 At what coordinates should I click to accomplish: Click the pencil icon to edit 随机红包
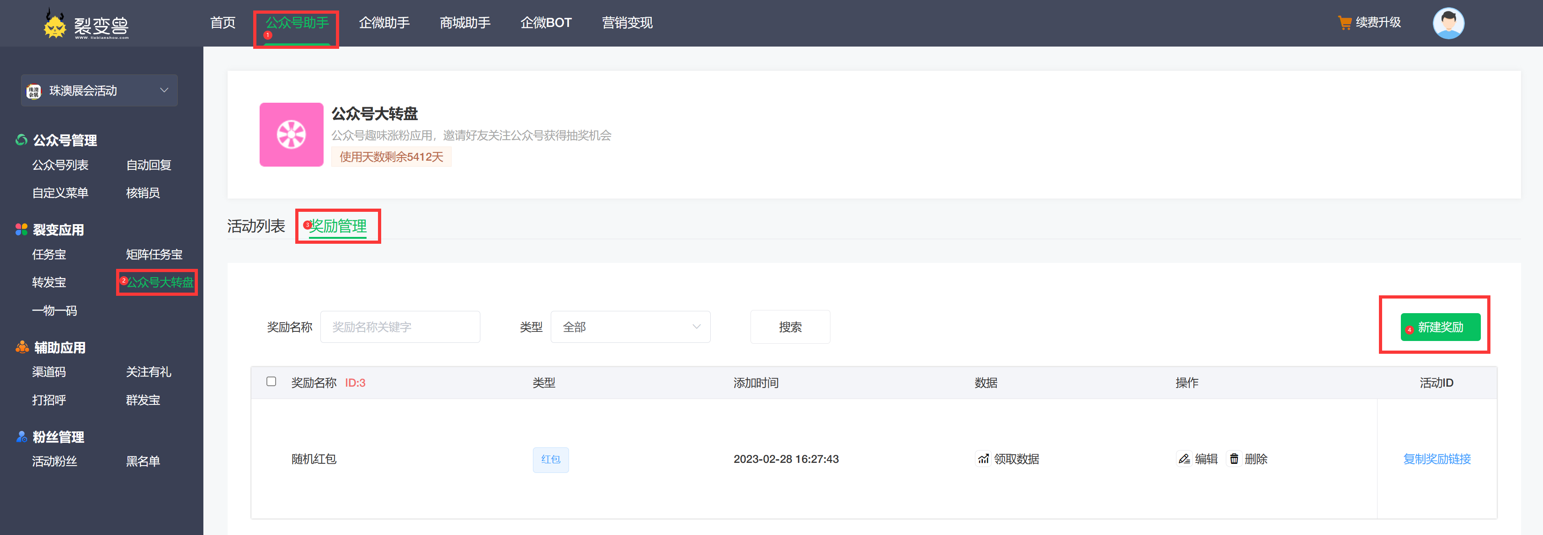(x=1184, y=458)
